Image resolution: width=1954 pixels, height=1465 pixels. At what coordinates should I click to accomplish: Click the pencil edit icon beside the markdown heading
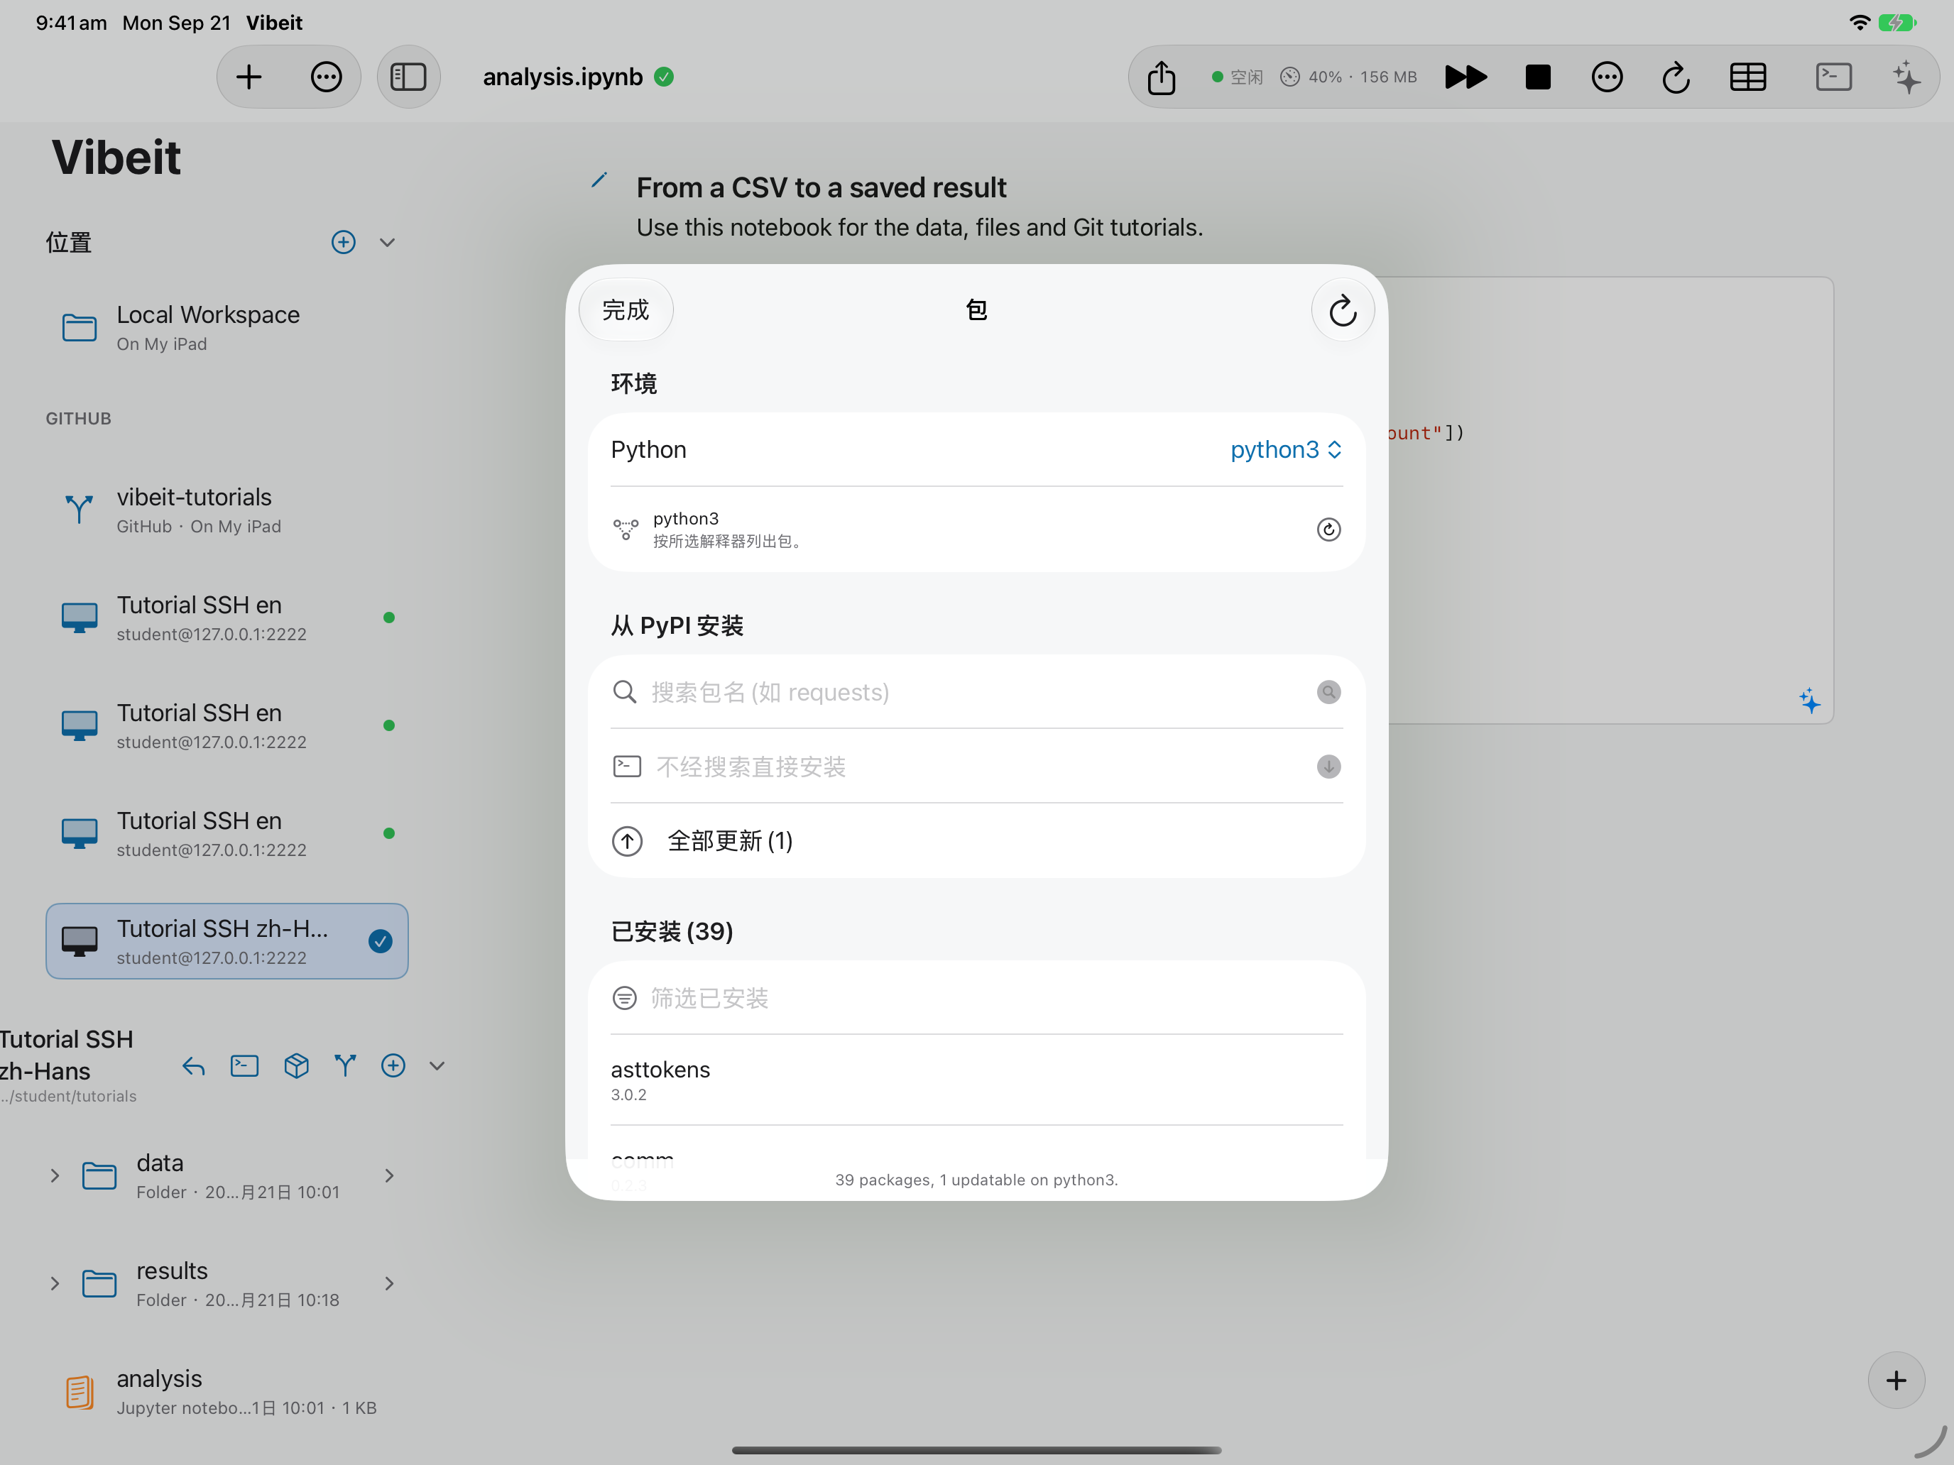point(599,180)
